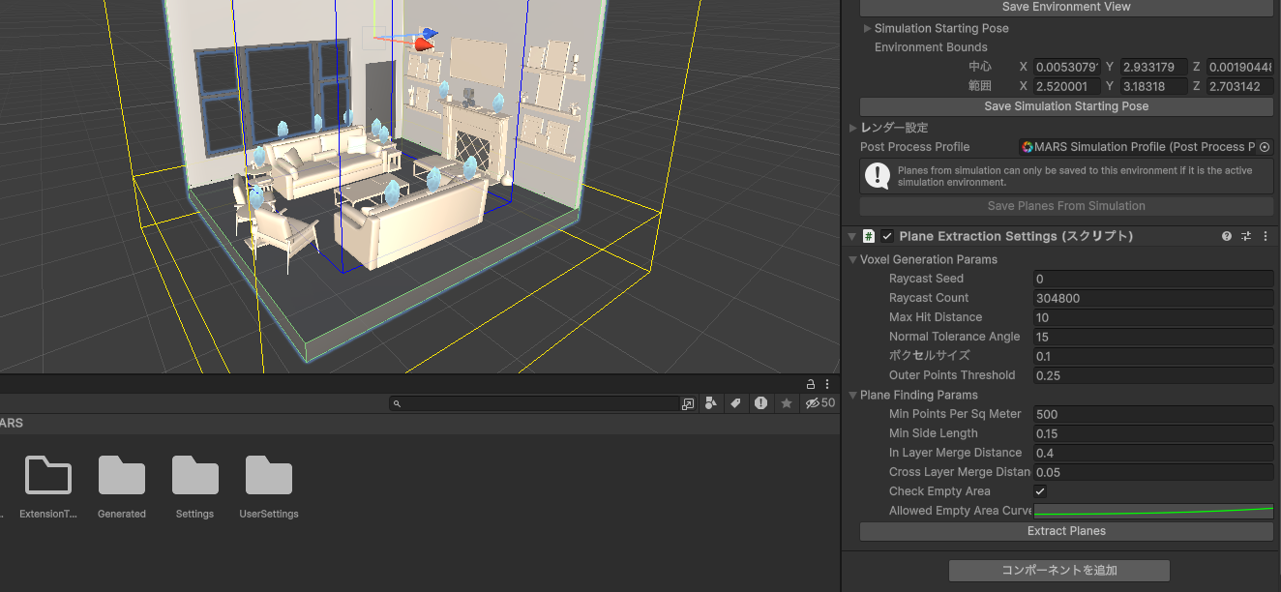1281x592 pixels.
Task: Collapse the Voxel Generation Params section
Action: click(x=852, y=259)
